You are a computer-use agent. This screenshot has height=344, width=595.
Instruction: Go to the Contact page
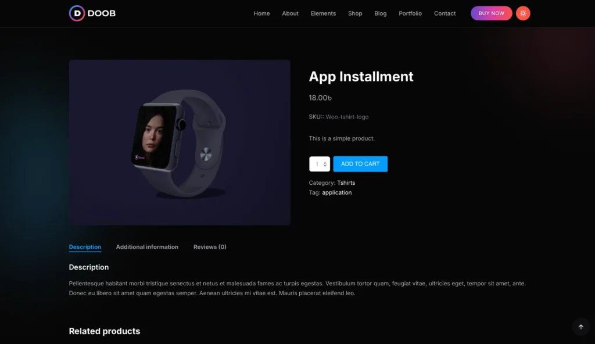[445, 13]
